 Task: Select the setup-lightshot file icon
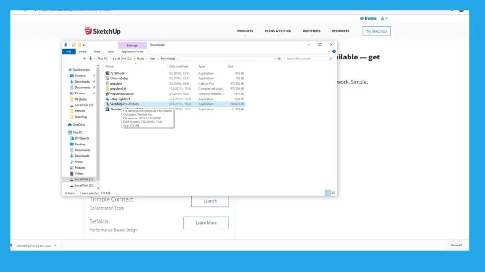108,99
